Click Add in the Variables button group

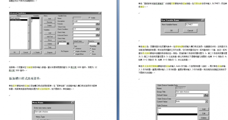click(50, 33)
